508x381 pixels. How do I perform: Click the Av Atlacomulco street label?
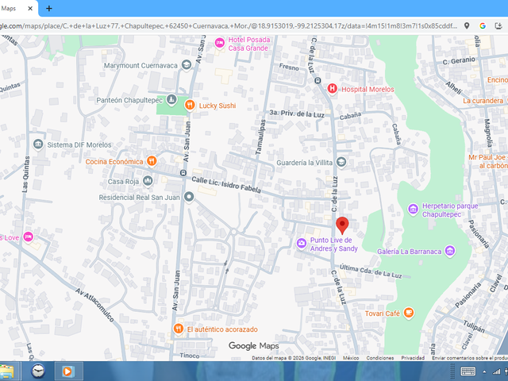tap(94, 305)
